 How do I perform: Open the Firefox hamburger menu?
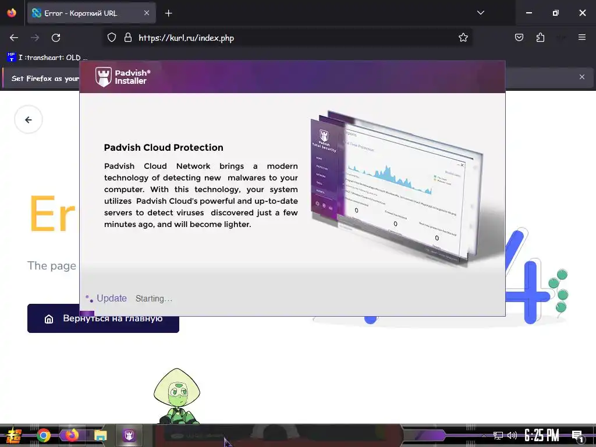[582, 37]
